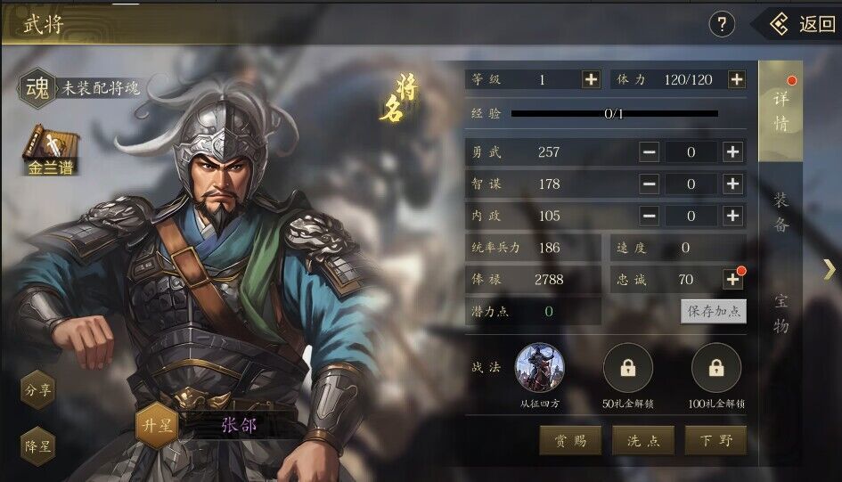The image size is (842, 482).
Task: Open the help question mark icon
Action: point(722,24)
